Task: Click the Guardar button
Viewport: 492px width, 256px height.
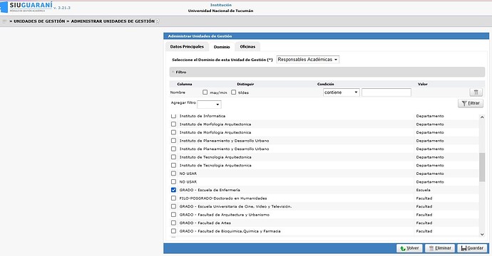Action: [472, 248]
